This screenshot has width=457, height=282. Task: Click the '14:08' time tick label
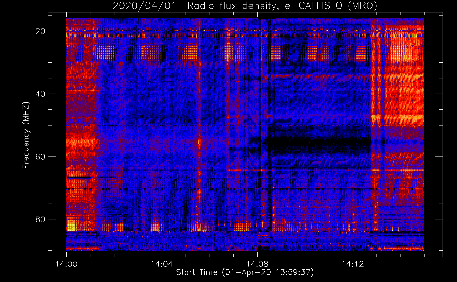[x=257, y=264]
